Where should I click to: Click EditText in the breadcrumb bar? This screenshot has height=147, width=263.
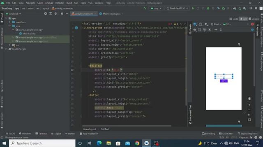click(x=105, y=129)
